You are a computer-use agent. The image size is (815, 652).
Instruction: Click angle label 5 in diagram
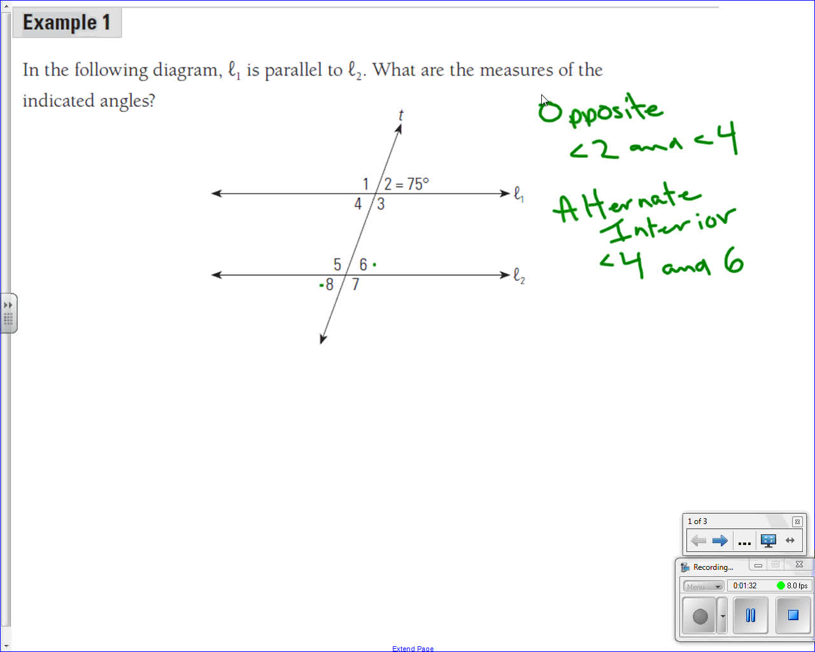coord(337,264)
